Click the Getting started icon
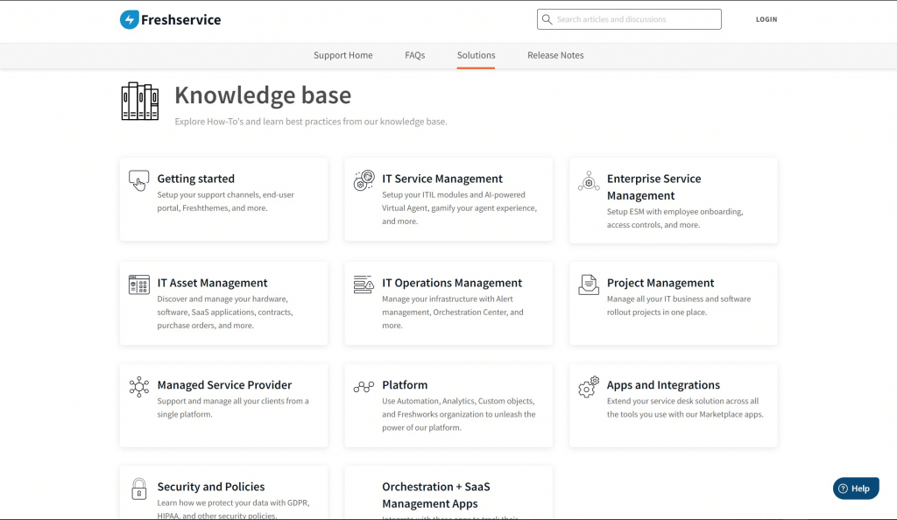 tap(138, 180)
